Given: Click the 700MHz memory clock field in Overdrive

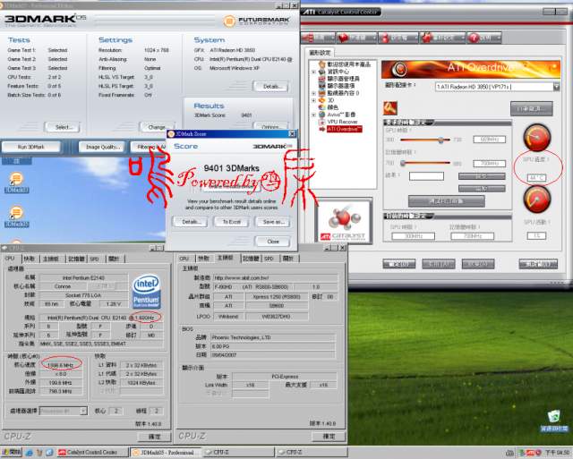Looking at the screenshot, I should point(490,164).
